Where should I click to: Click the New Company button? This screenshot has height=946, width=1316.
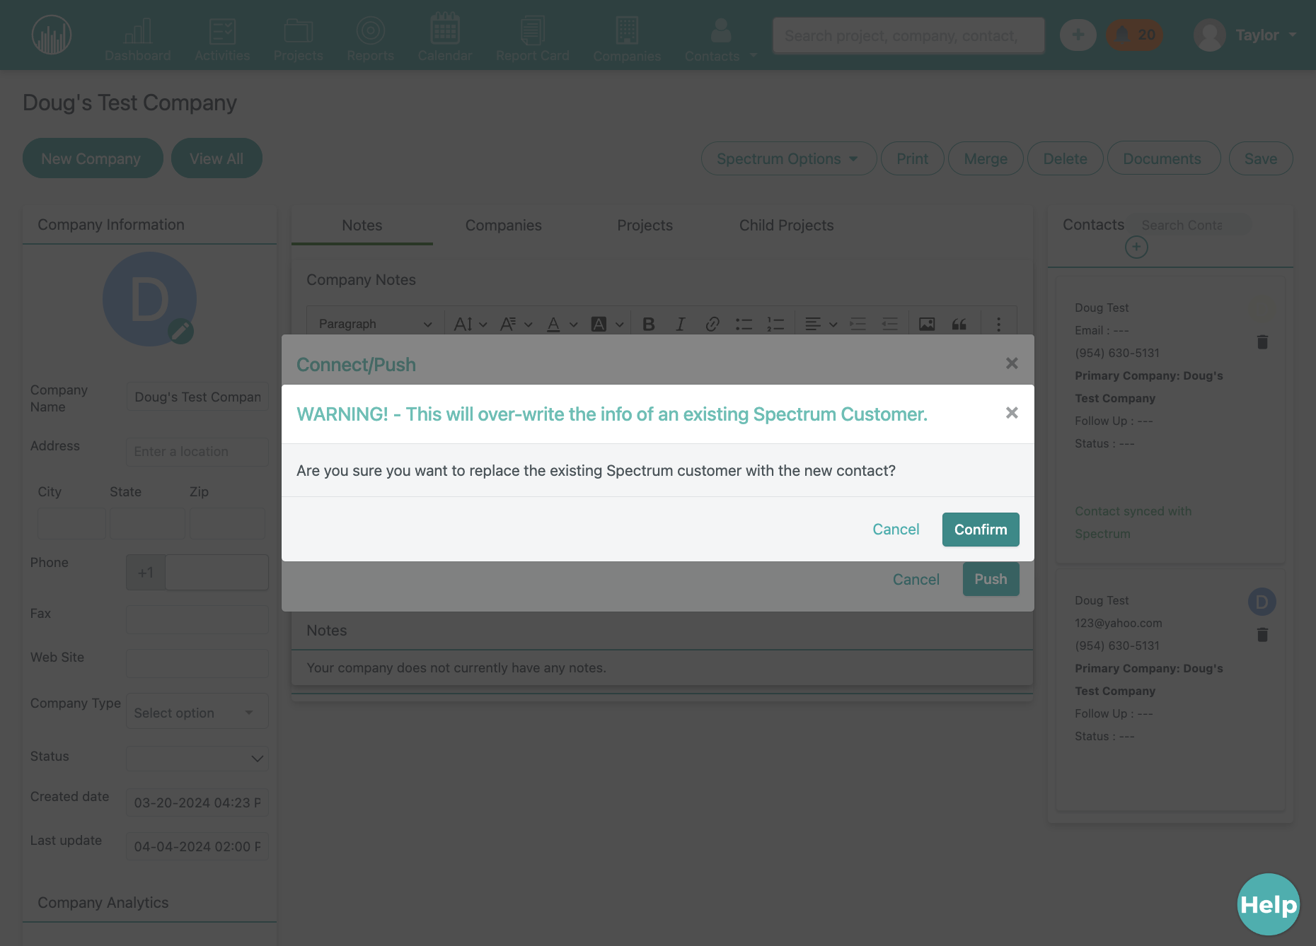[93, 158]
